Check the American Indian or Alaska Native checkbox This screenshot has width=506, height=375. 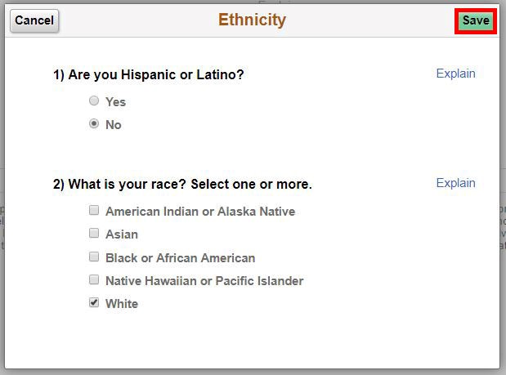pyautogui.click(x=94, y=210)
